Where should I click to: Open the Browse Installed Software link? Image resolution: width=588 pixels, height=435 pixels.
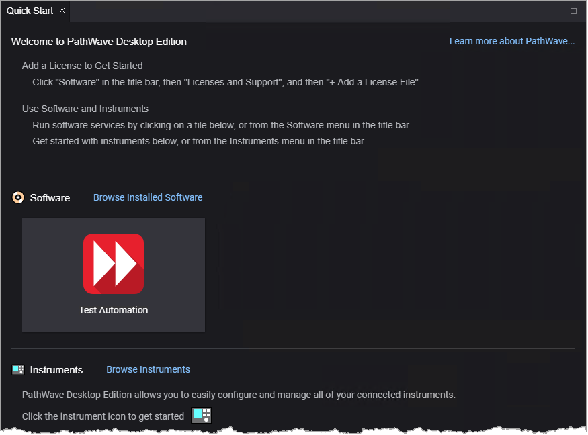tap(148, 197)
